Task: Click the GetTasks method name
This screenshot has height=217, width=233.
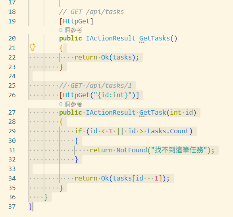Action: 154,38
